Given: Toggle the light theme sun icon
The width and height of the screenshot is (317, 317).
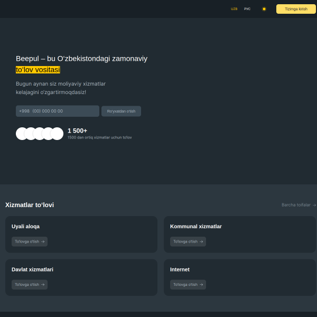Looking at the screenshot, I should [x=264, y=9].
